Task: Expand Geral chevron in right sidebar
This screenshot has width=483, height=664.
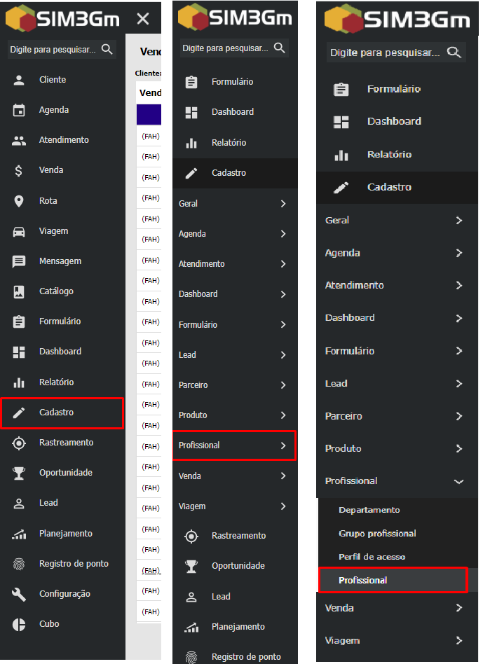Action: (x=459, y=221)
